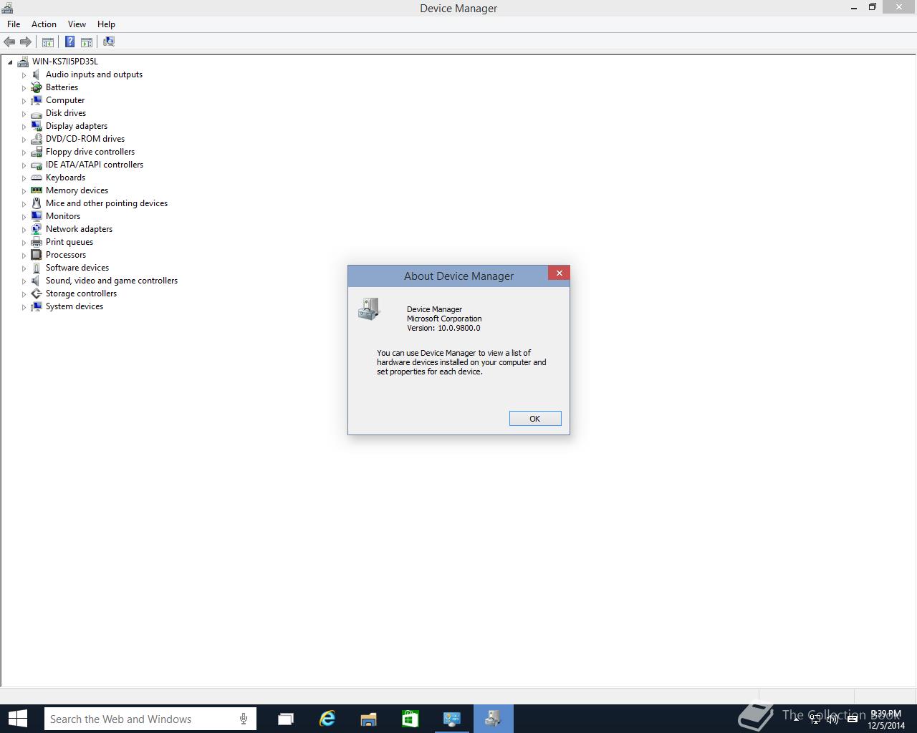
Task: Open Task View from the taskbar
Action: click(286, 719)
